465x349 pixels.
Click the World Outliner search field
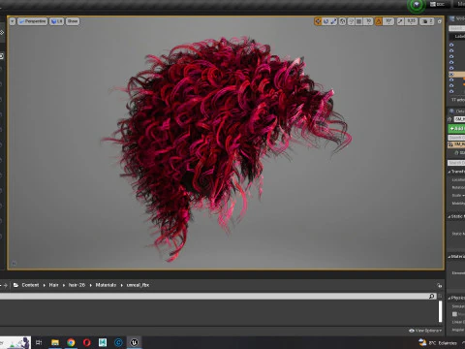pos(456,28)
